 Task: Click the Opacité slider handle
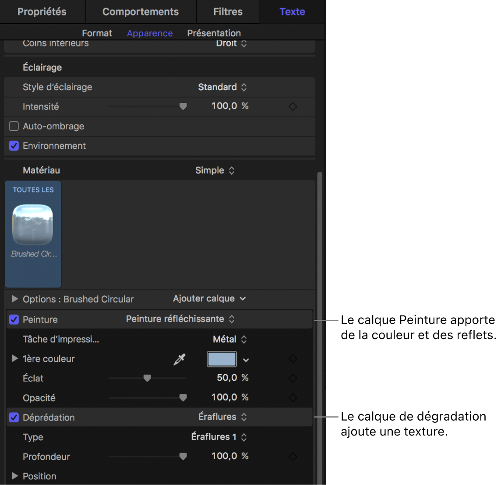183,397
